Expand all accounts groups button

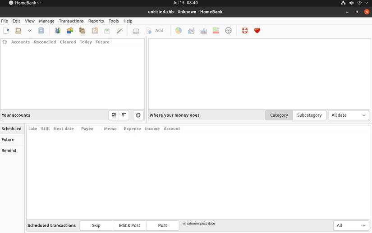pyautogui.click(x=114, y=115)
